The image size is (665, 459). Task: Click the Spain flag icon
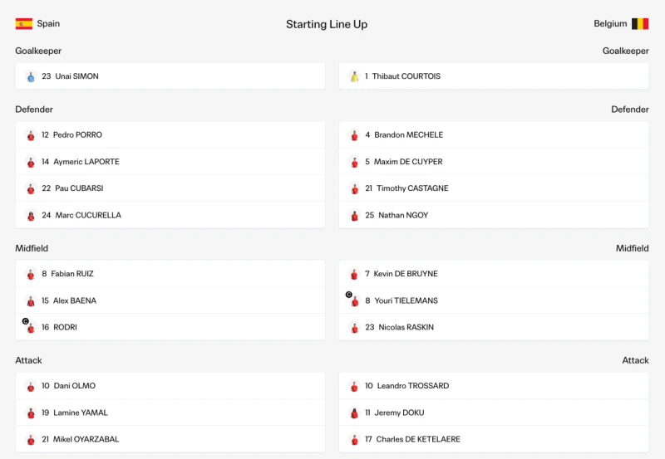[24, 24]
